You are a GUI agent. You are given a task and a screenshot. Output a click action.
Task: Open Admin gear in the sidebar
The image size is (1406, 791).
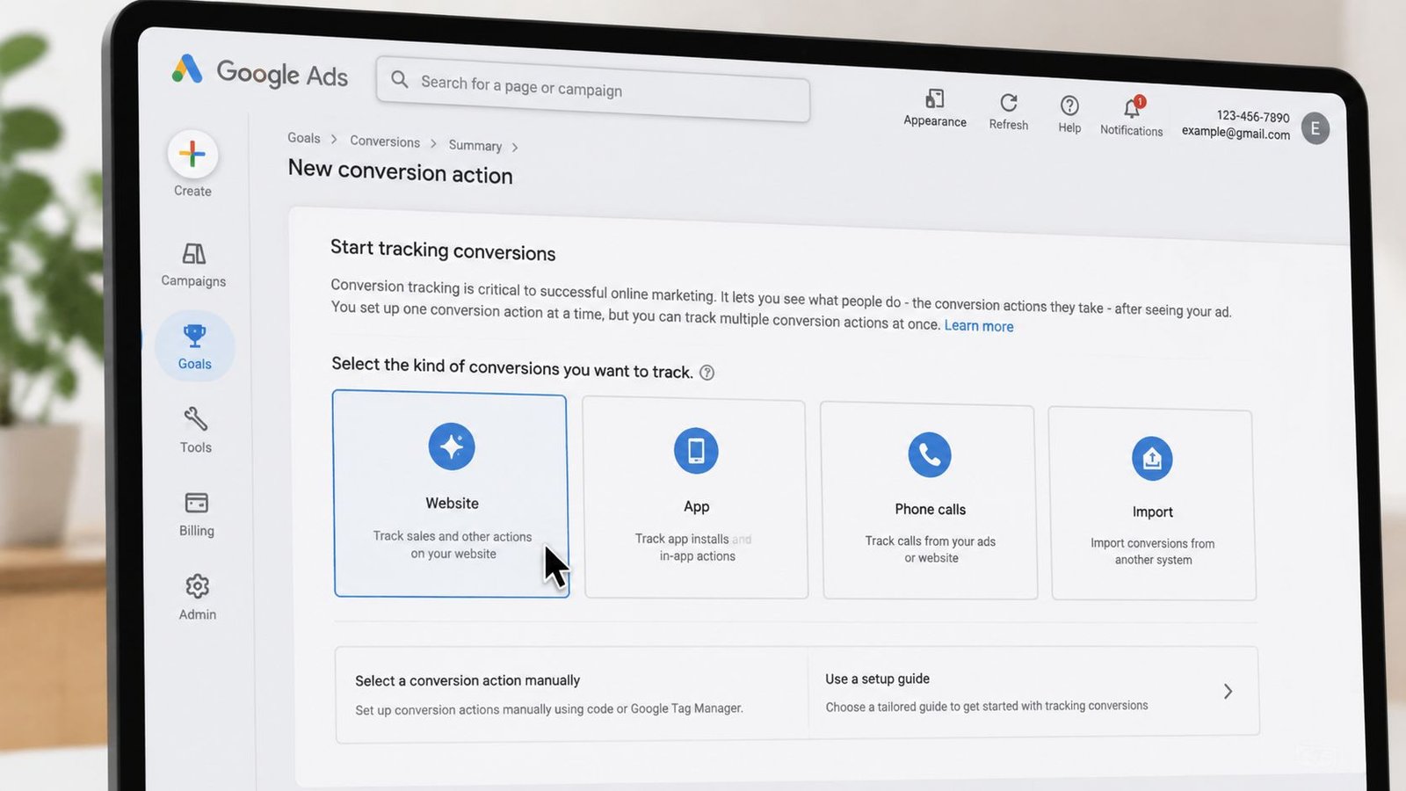point(198,598)
